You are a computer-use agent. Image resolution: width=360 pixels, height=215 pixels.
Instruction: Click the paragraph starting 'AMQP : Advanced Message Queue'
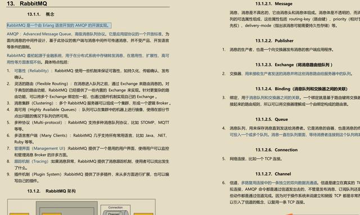pos(88,41)
